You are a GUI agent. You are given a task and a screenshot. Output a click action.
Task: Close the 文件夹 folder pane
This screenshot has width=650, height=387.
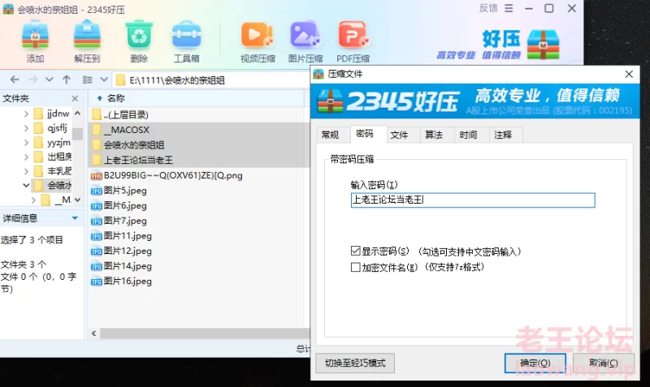coord(75,98)
